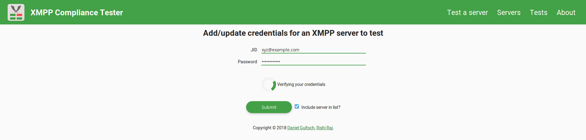Click empty area of green header bar
This screenshot has width=586, height=140.
click(x=275, y=12)
